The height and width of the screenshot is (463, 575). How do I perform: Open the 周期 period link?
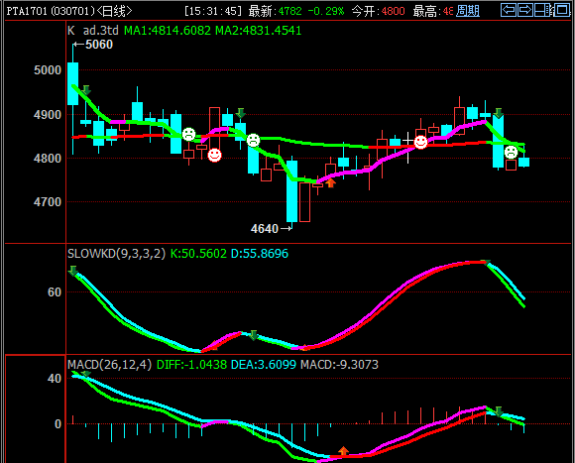tap(468, 11)
